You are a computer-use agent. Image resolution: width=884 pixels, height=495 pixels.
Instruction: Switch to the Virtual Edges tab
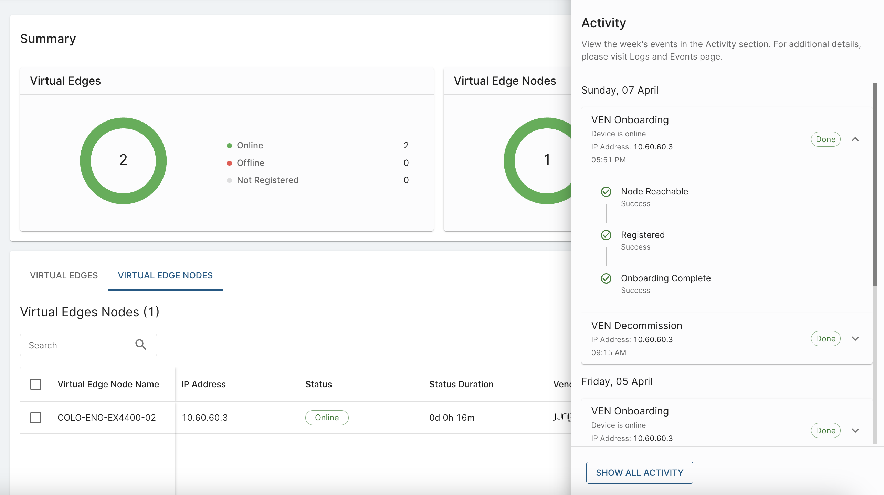64,275
